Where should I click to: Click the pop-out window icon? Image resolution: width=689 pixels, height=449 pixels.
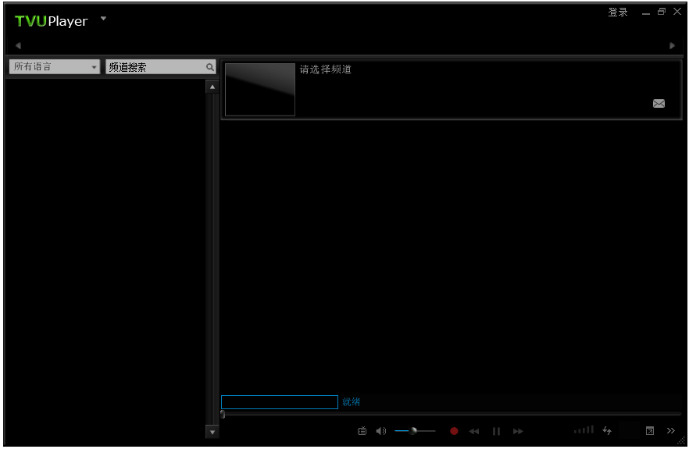coord(650,431)
